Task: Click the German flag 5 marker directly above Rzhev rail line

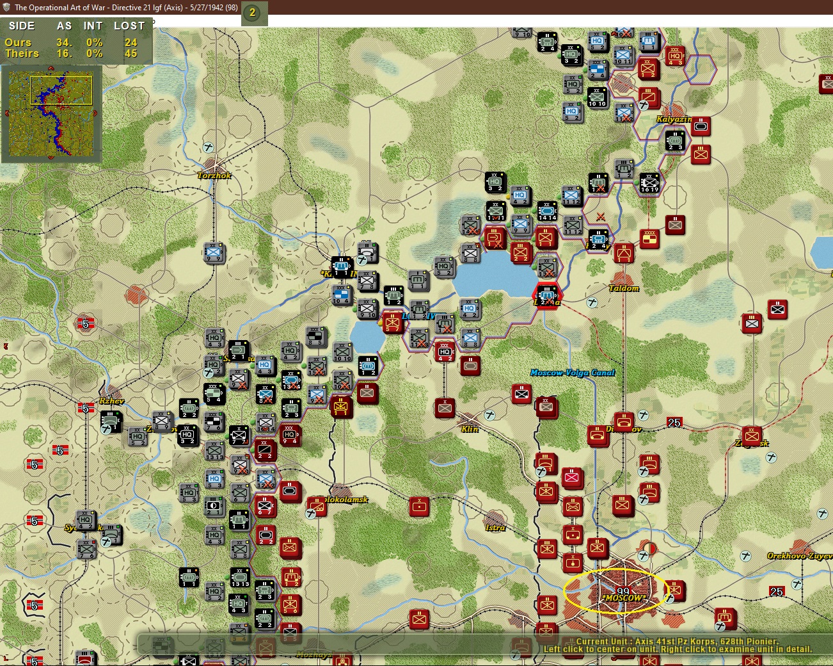Action: click(x=86, y=408)
